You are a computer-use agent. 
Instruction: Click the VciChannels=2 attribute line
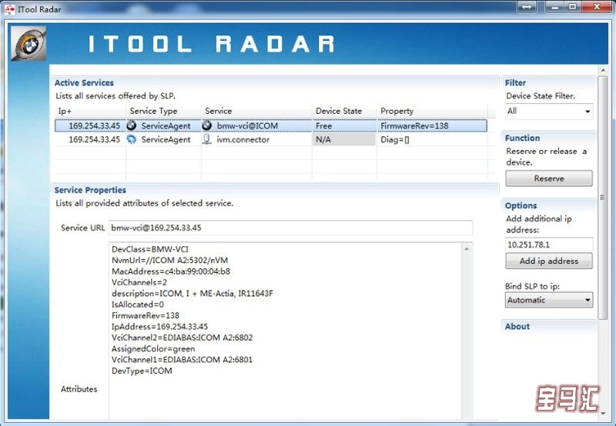[x=139, y=282]
